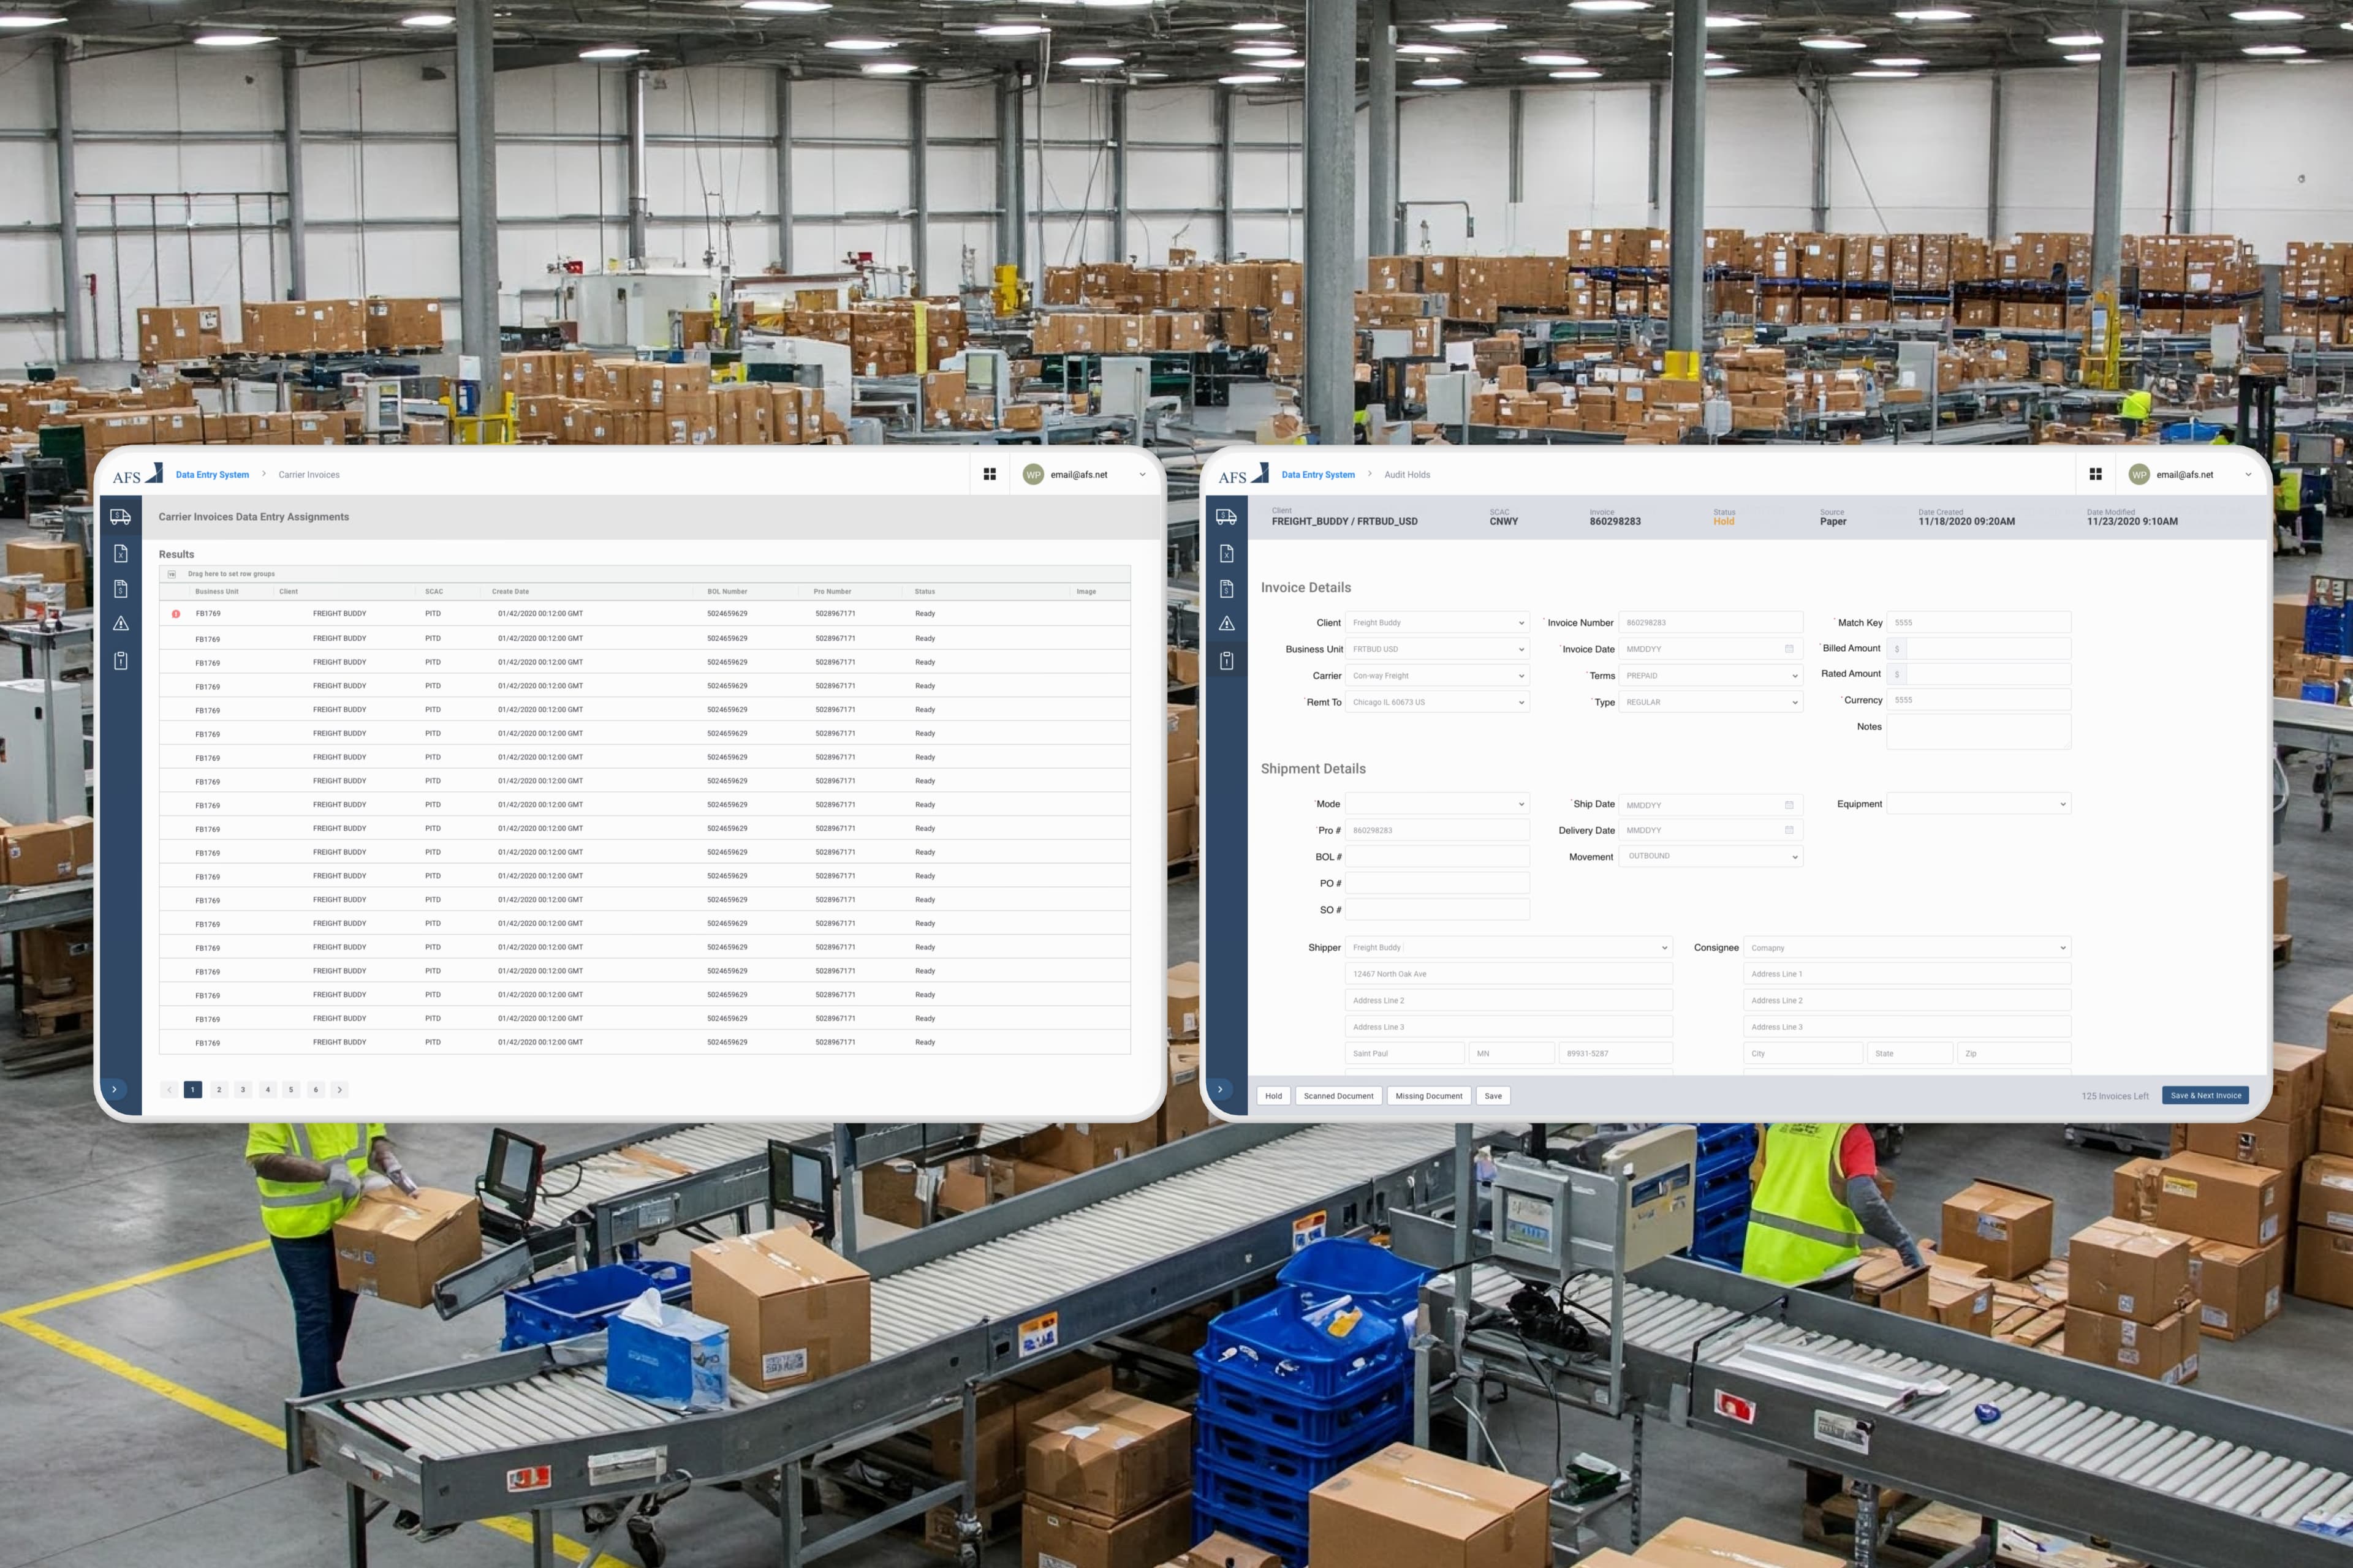Click red alert icon on first FB1769 row

(176, 614)
